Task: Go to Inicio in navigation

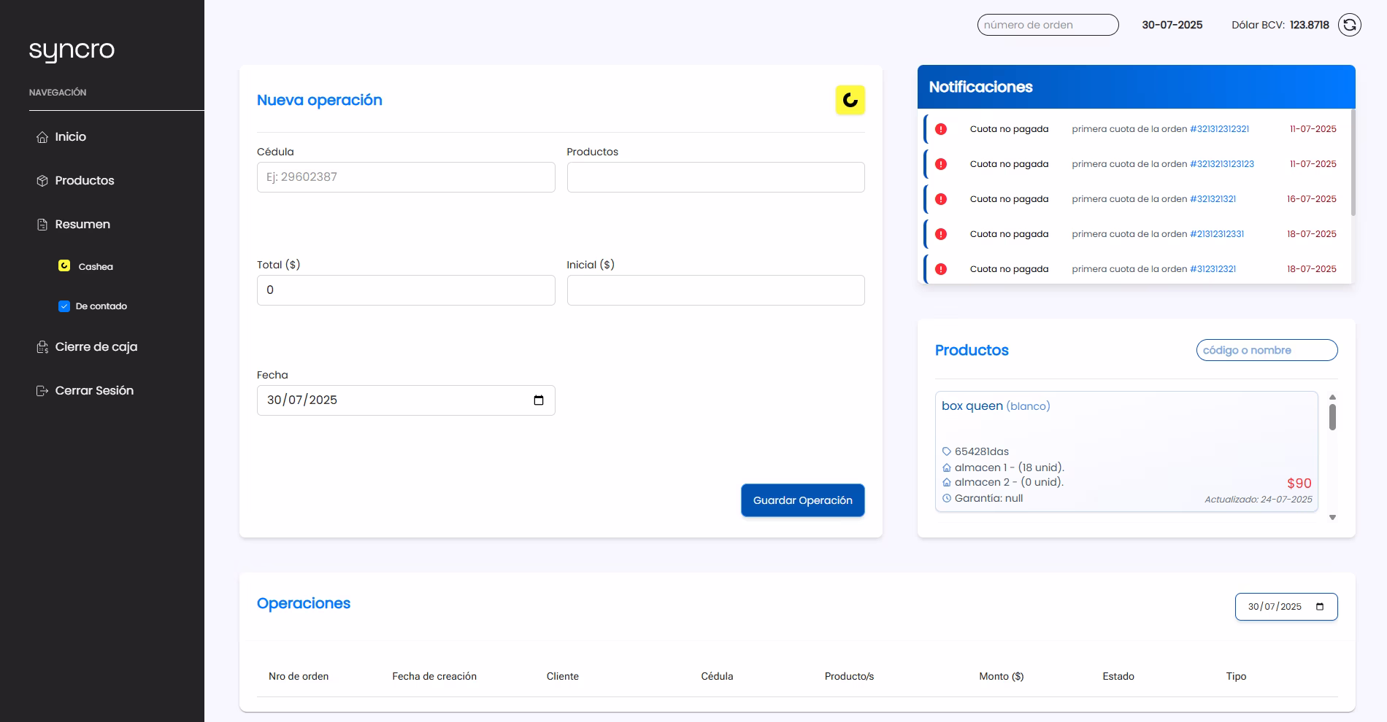Action: pyautogui.click(x=71, y=137)
